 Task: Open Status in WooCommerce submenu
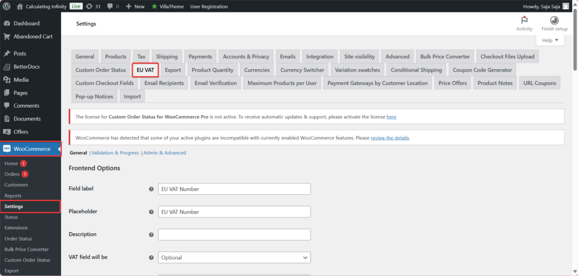(x=11, y=217)
